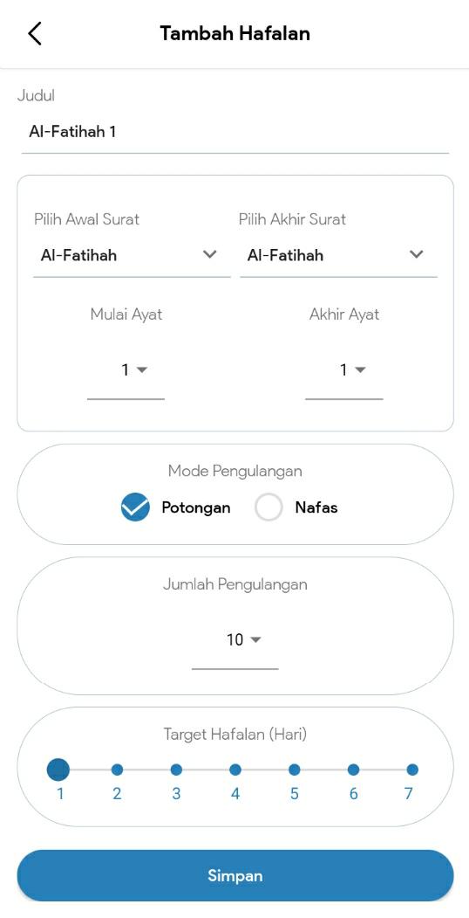
Task: Click the chevron beside akhir surat Al-Fatihah
Action: (417, 255)
